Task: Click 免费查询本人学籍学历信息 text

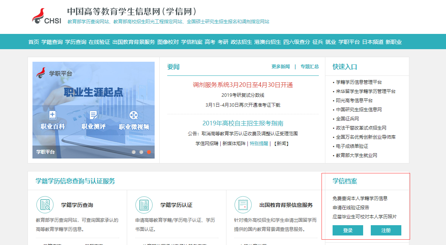Action: 360,199
